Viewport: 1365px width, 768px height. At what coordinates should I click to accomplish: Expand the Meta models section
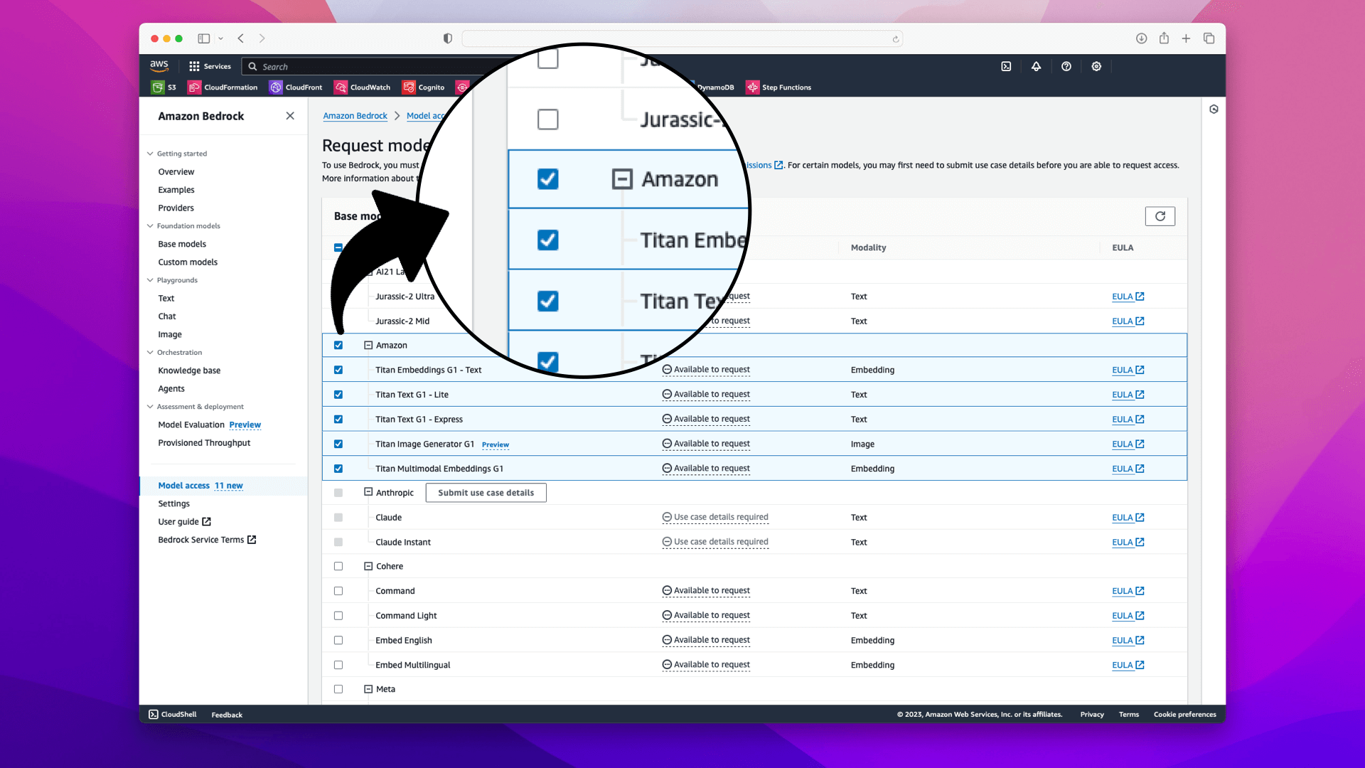click(368, 688)
